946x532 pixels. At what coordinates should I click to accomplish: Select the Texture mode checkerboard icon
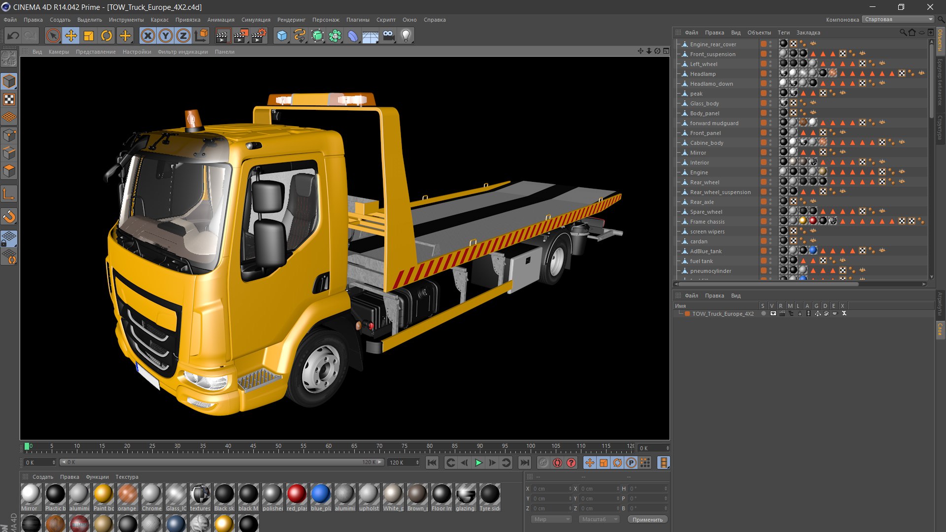9,100
